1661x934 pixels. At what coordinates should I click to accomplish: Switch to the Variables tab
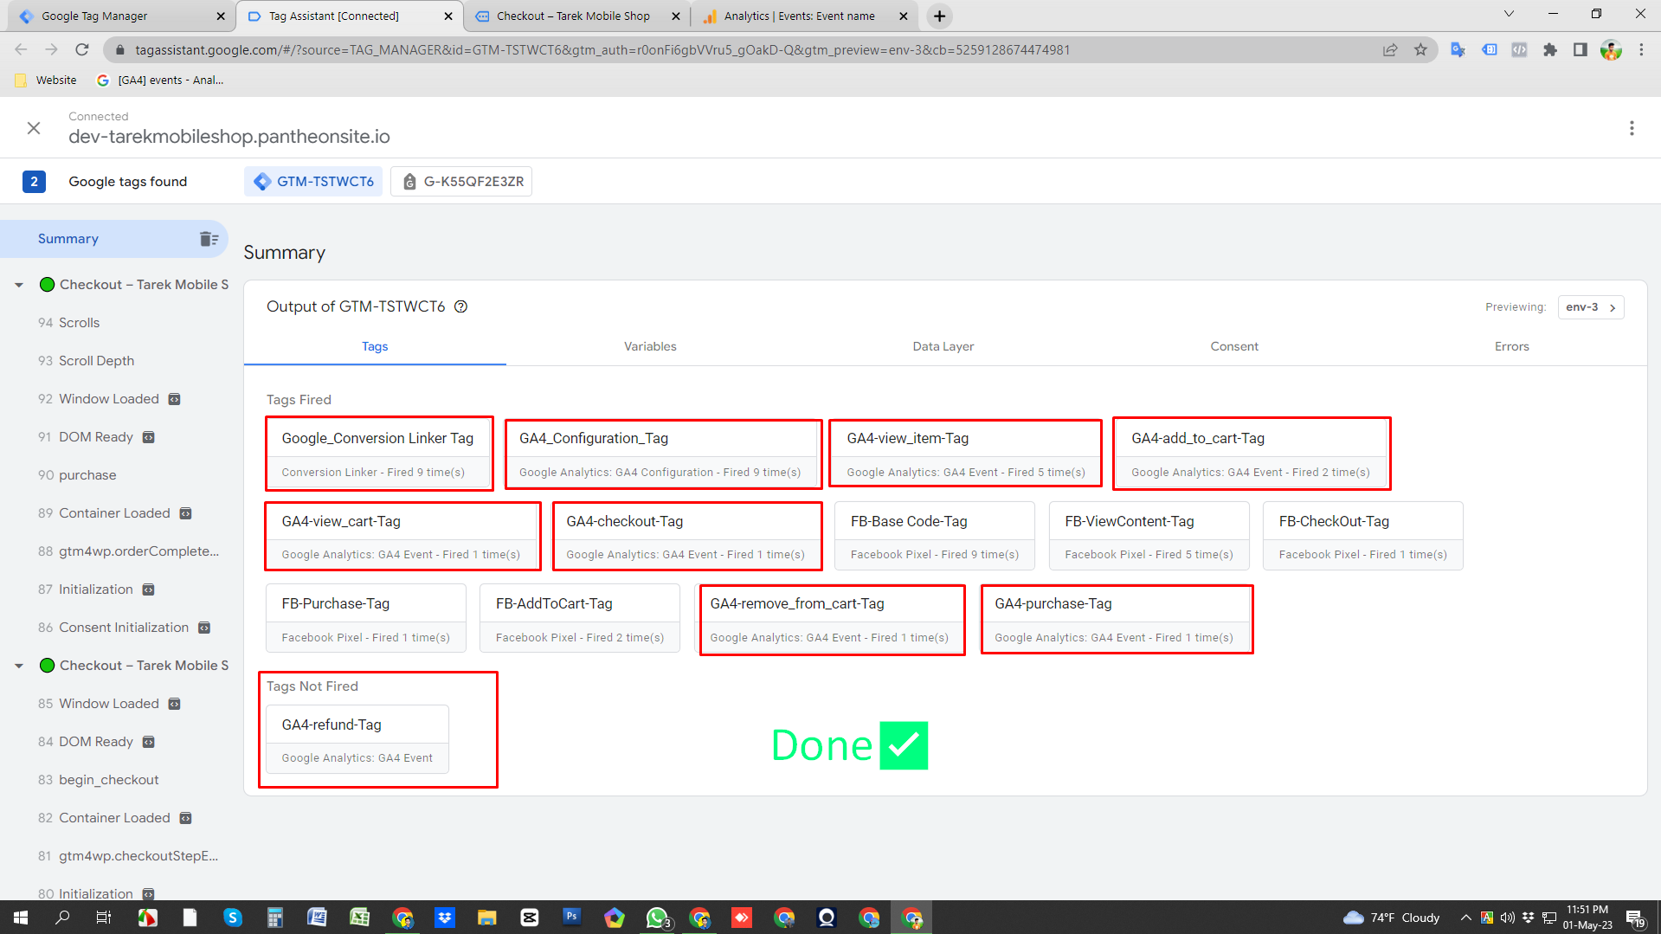click(x=650, y=346)
